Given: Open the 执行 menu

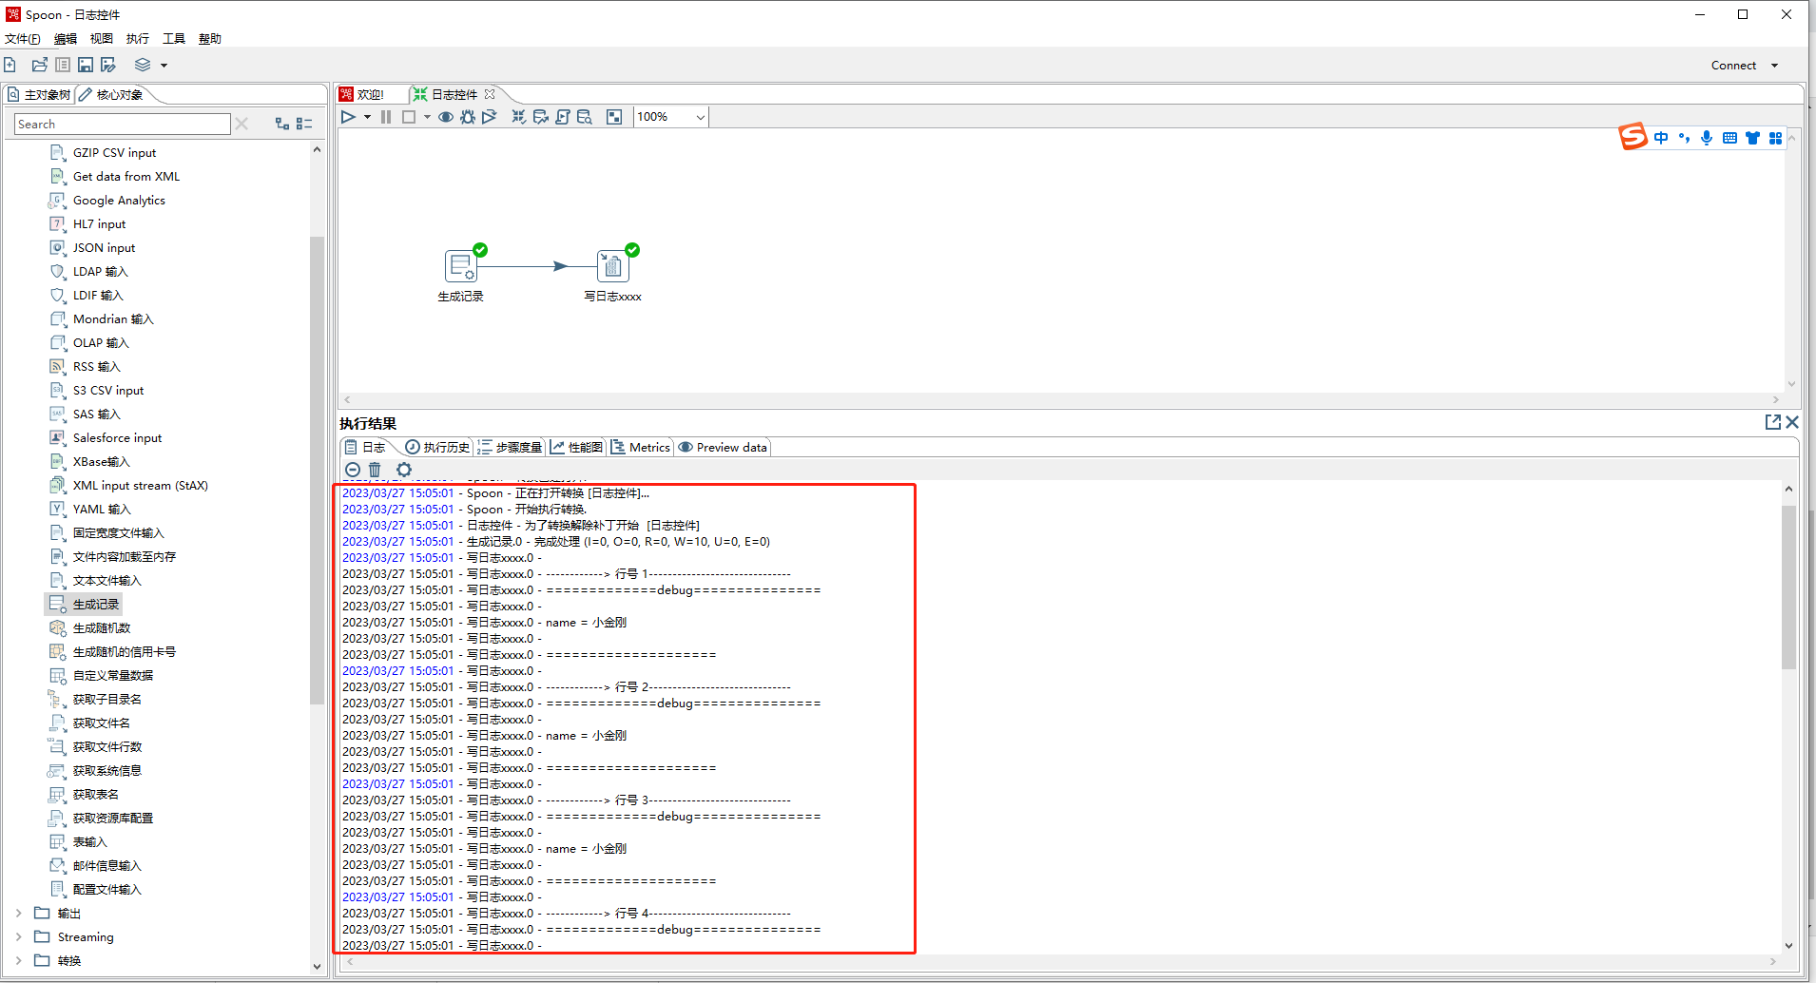Looking at the screenshot, I should pos(137,39).
